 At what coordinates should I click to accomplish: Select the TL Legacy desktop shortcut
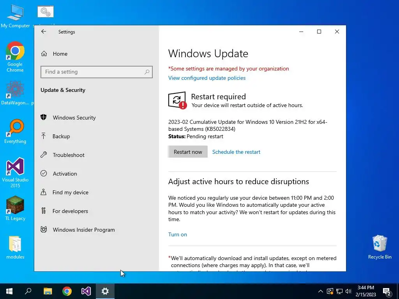tap(15, 209)
